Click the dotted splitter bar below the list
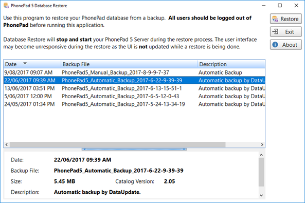The width and height of the screenshot is (305, 203). (134, 149)
